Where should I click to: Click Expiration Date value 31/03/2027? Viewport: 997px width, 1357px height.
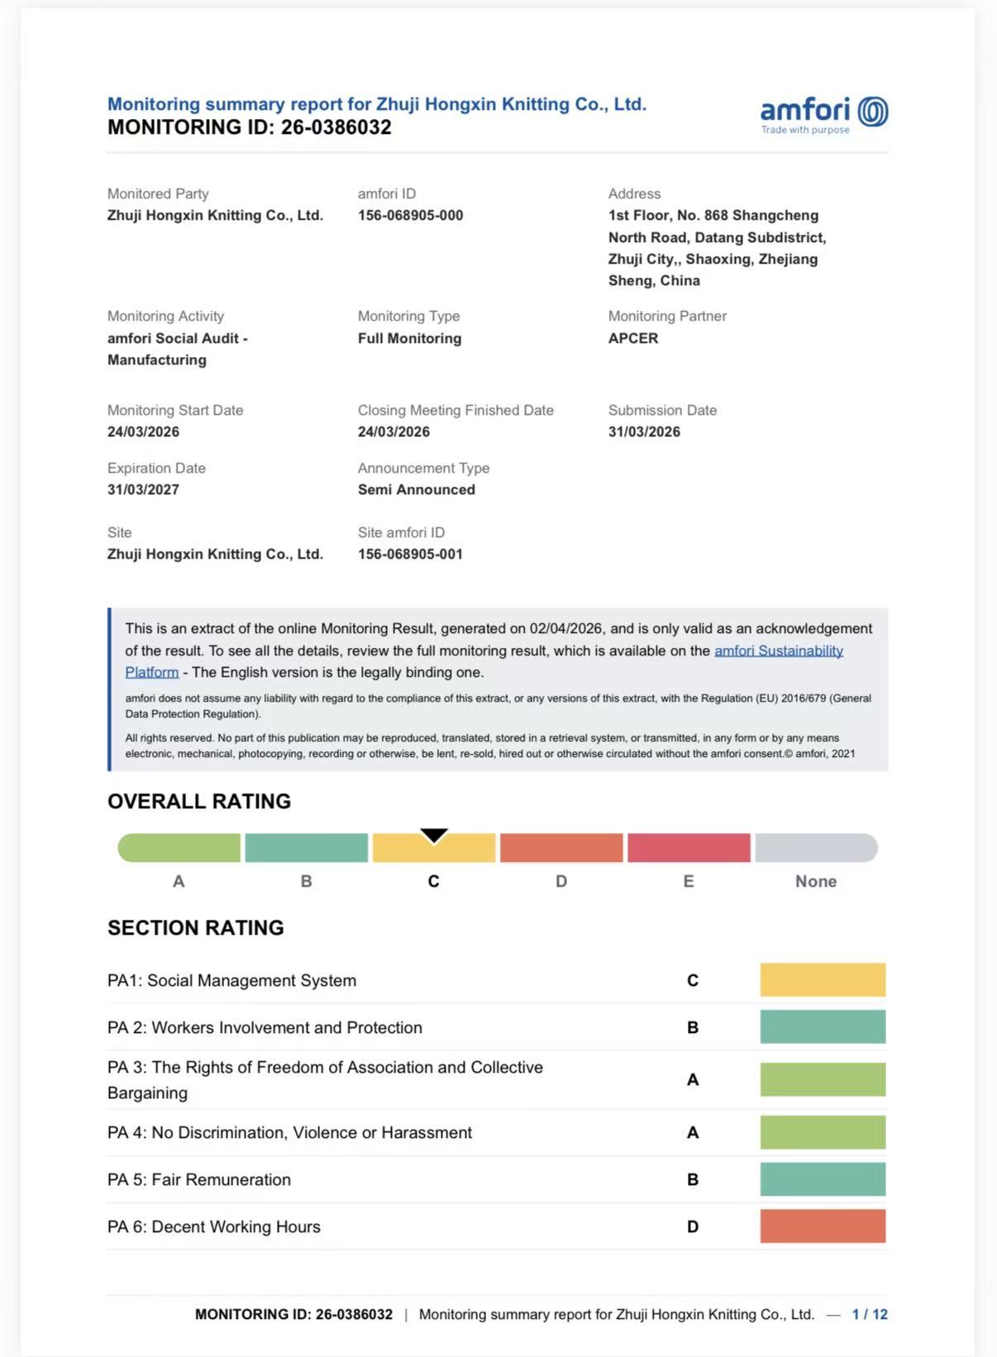point(143,490)
